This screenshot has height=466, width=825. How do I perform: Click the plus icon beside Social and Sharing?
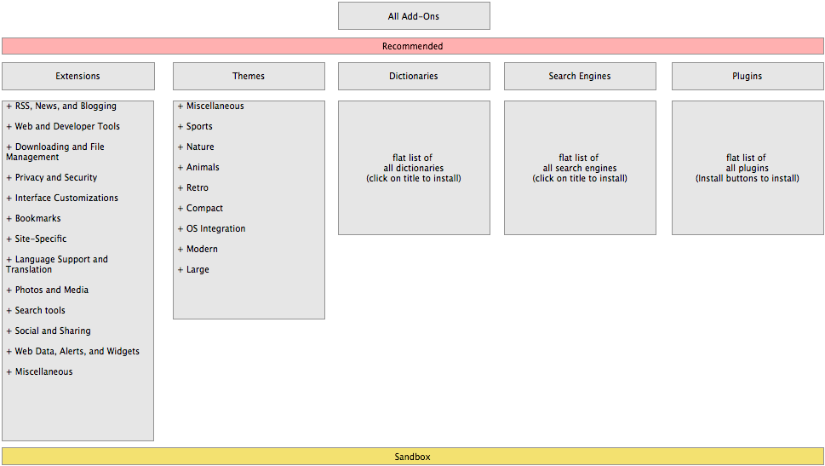tap(9, 331)
